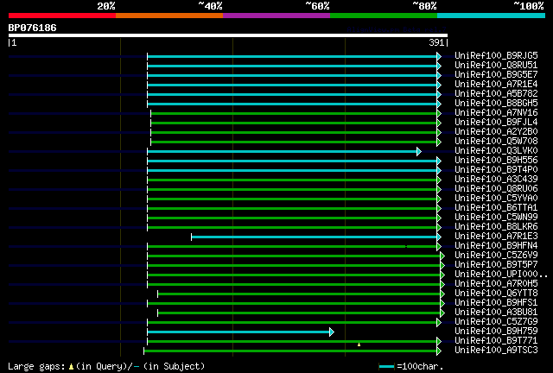Image resolution: width=553 pixels, height=373 pixels.
Task: Select the UniRef100_B9HFN4 hit name
Action: click(496, 246)
